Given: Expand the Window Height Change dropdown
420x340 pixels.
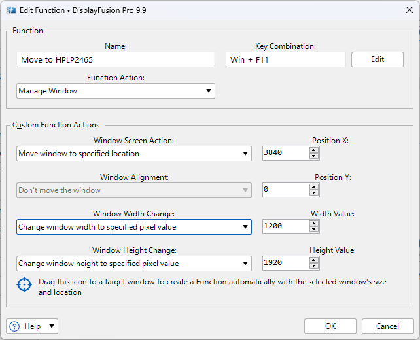Looking at the screenshot, I should click(133, 263).
